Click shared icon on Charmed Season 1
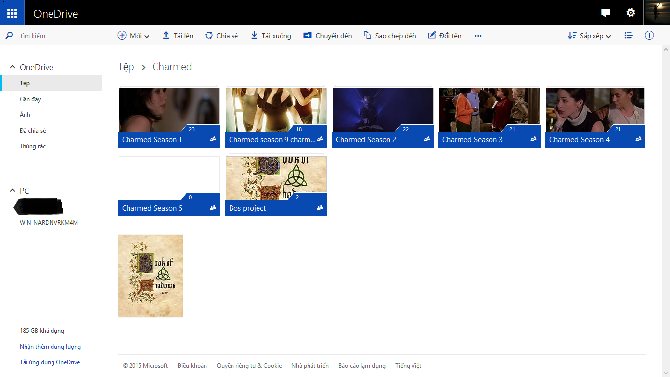Screen dimensions: 670x377 [x=213, y=139]
